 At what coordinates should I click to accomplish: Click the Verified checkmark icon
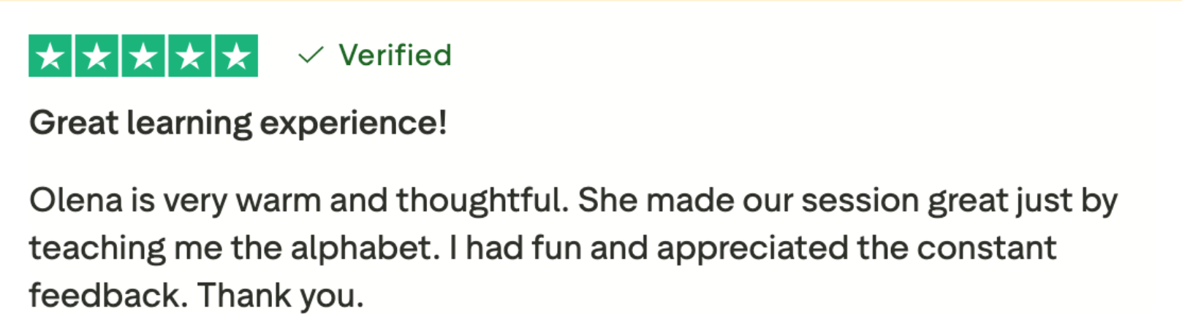[x=311, y=55]
